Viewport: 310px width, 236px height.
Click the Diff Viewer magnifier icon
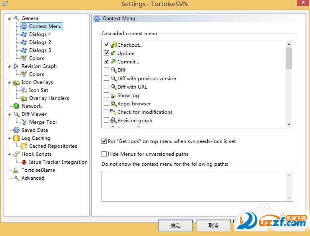point(16,114)
